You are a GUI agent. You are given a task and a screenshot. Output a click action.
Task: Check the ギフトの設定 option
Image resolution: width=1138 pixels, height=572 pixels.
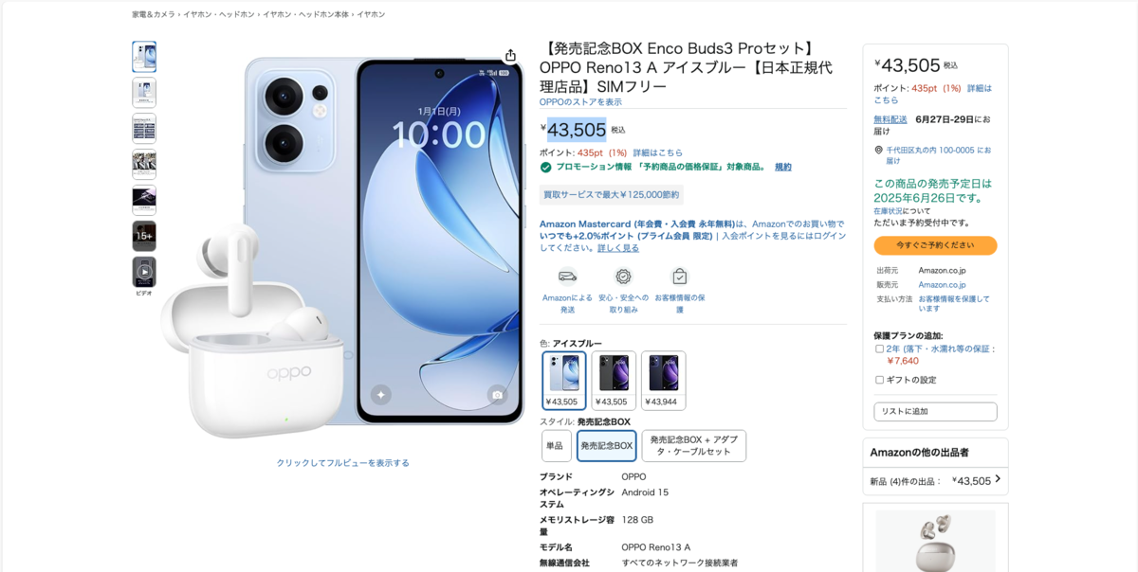pyautogui.click(x=879, y=380)
